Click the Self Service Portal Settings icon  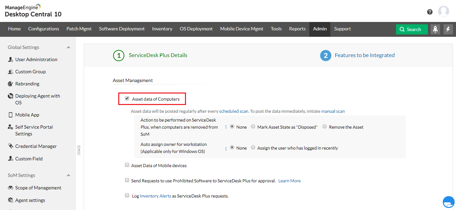click(x=11, y=127)
